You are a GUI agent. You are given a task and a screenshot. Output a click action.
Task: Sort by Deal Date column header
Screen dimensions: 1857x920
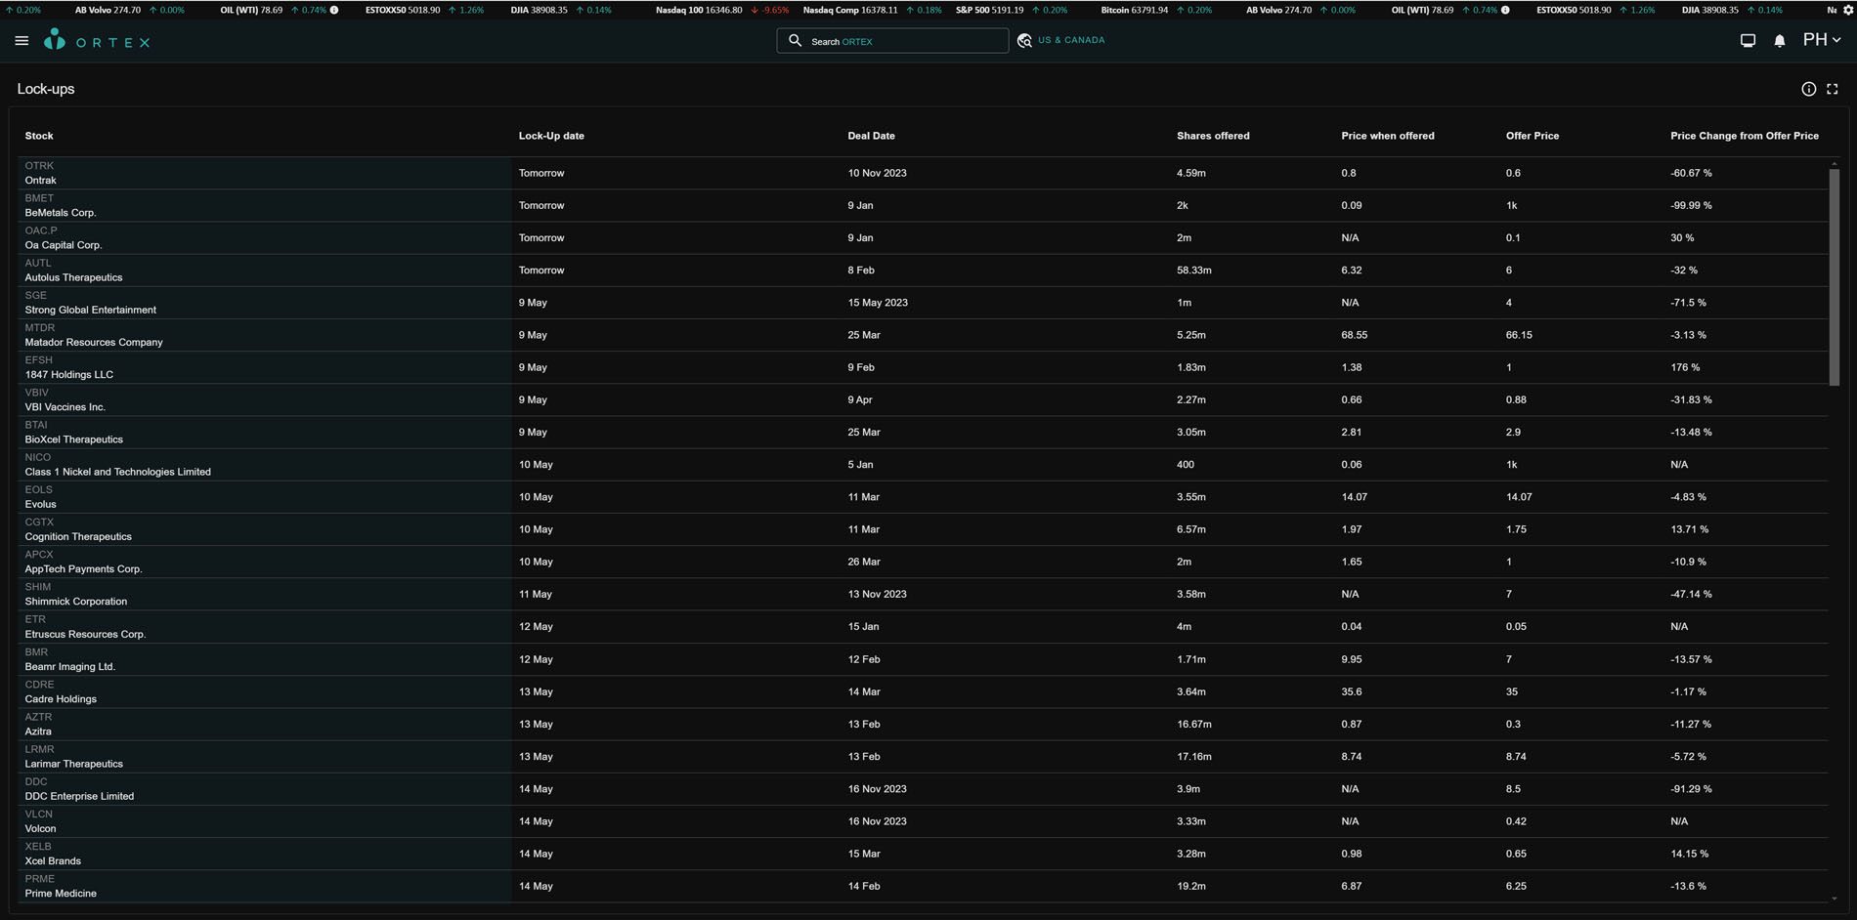[871, 136]
